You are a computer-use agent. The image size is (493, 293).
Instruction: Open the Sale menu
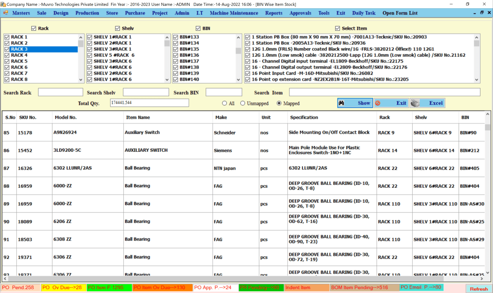[x=41, y=13]
